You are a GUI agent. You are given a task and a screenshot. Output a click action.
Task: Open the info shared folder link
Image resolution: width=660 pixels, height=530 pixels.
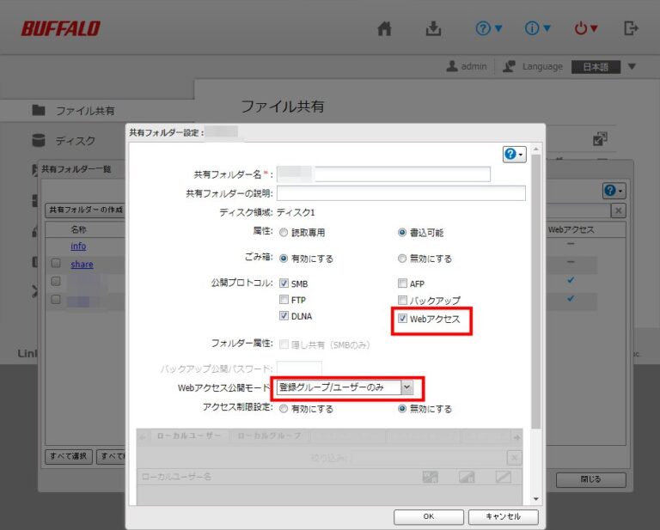pyautogui.click(x=78, y=246)
